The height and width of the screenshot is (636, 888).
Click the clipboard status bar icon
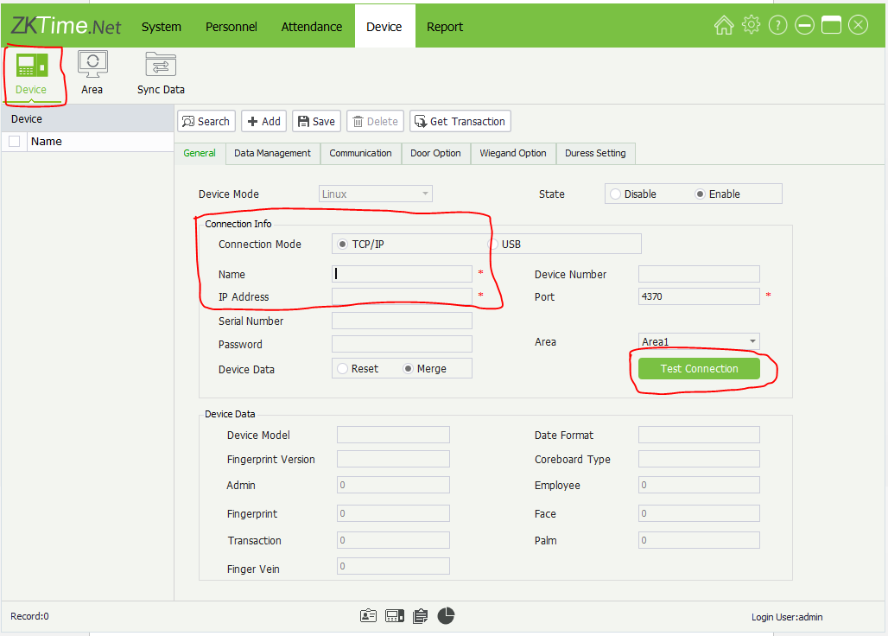point(421,616)
